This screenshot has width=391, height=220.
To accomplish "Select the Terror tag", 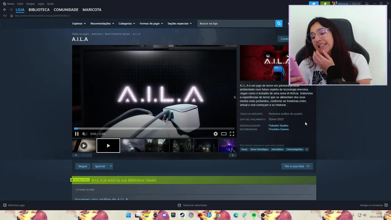I will click(x=244, y=149).
